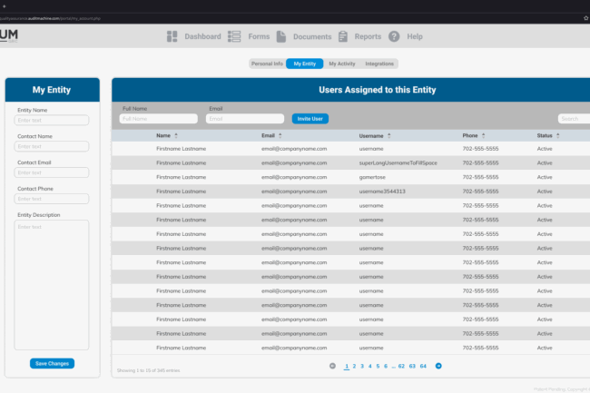Focus the Entity Name text field
Screen dimensions: 590x393
52,120
